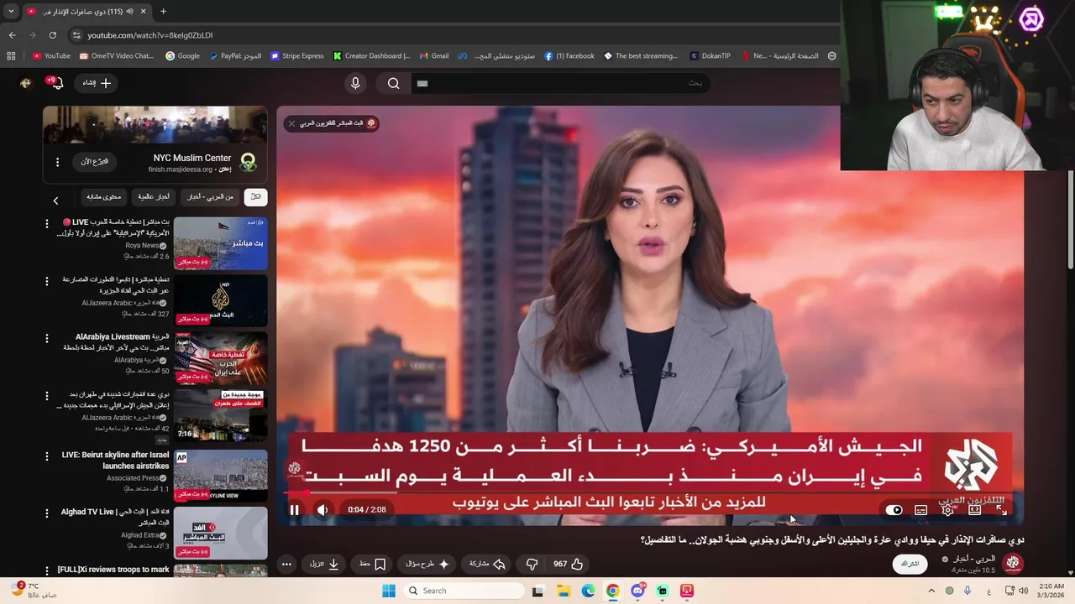Open Microsoft Edge from the taskbar

coord(588,591)
